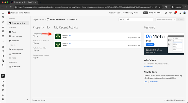
Task: Open the Release Notes link
Action: click(149, 66)
